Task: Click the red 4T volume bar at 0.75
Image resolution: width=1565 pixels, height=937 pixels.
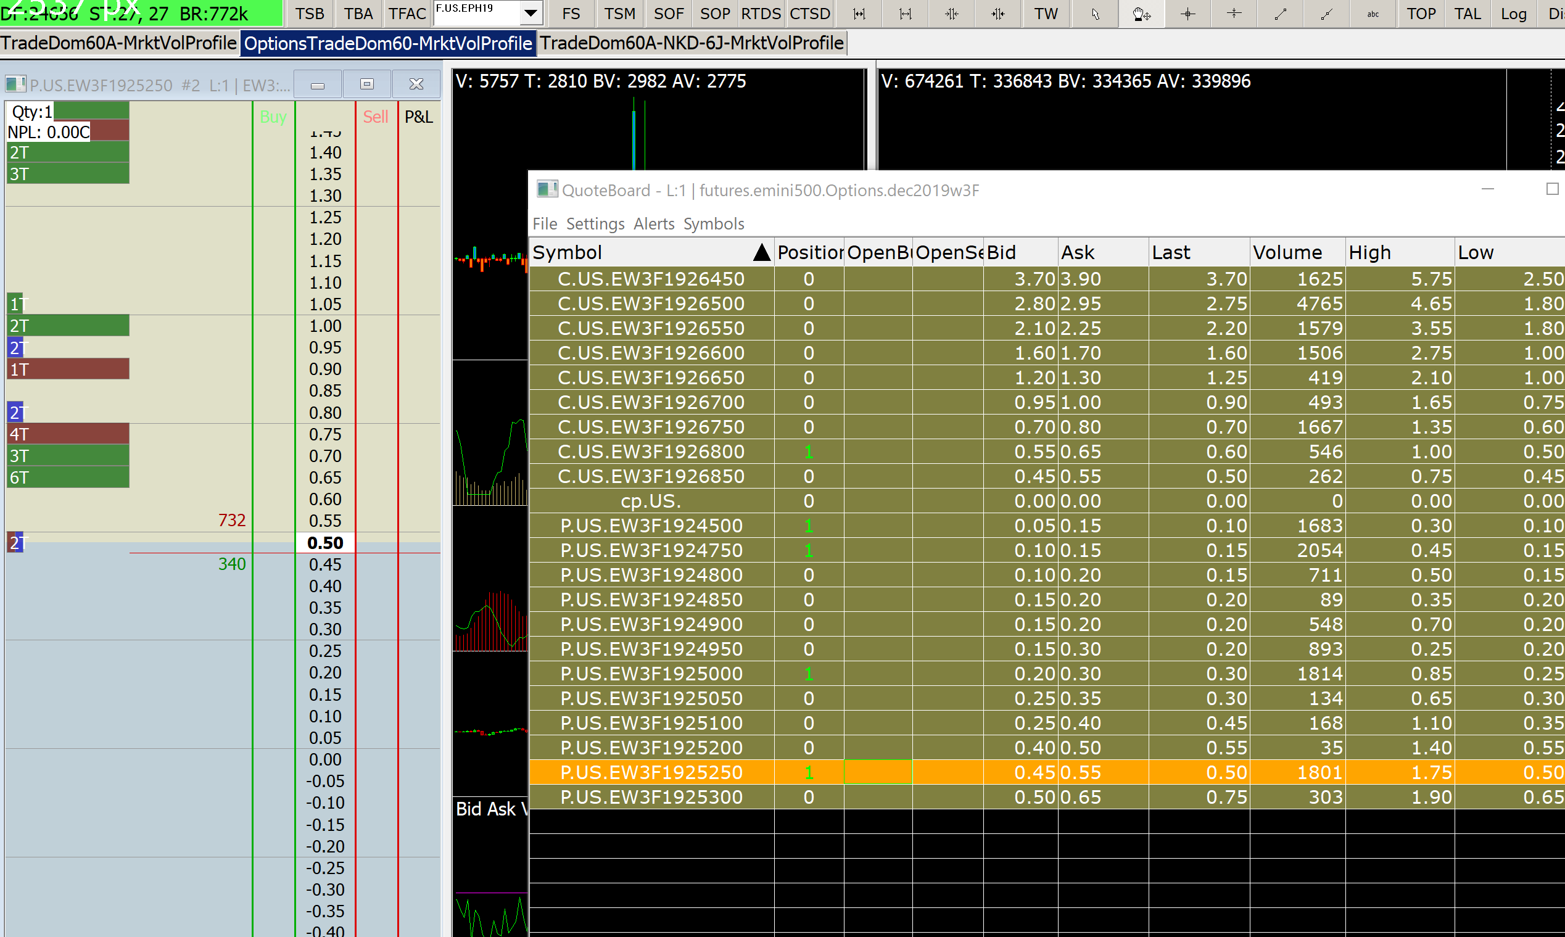Action: pos(68,434)
